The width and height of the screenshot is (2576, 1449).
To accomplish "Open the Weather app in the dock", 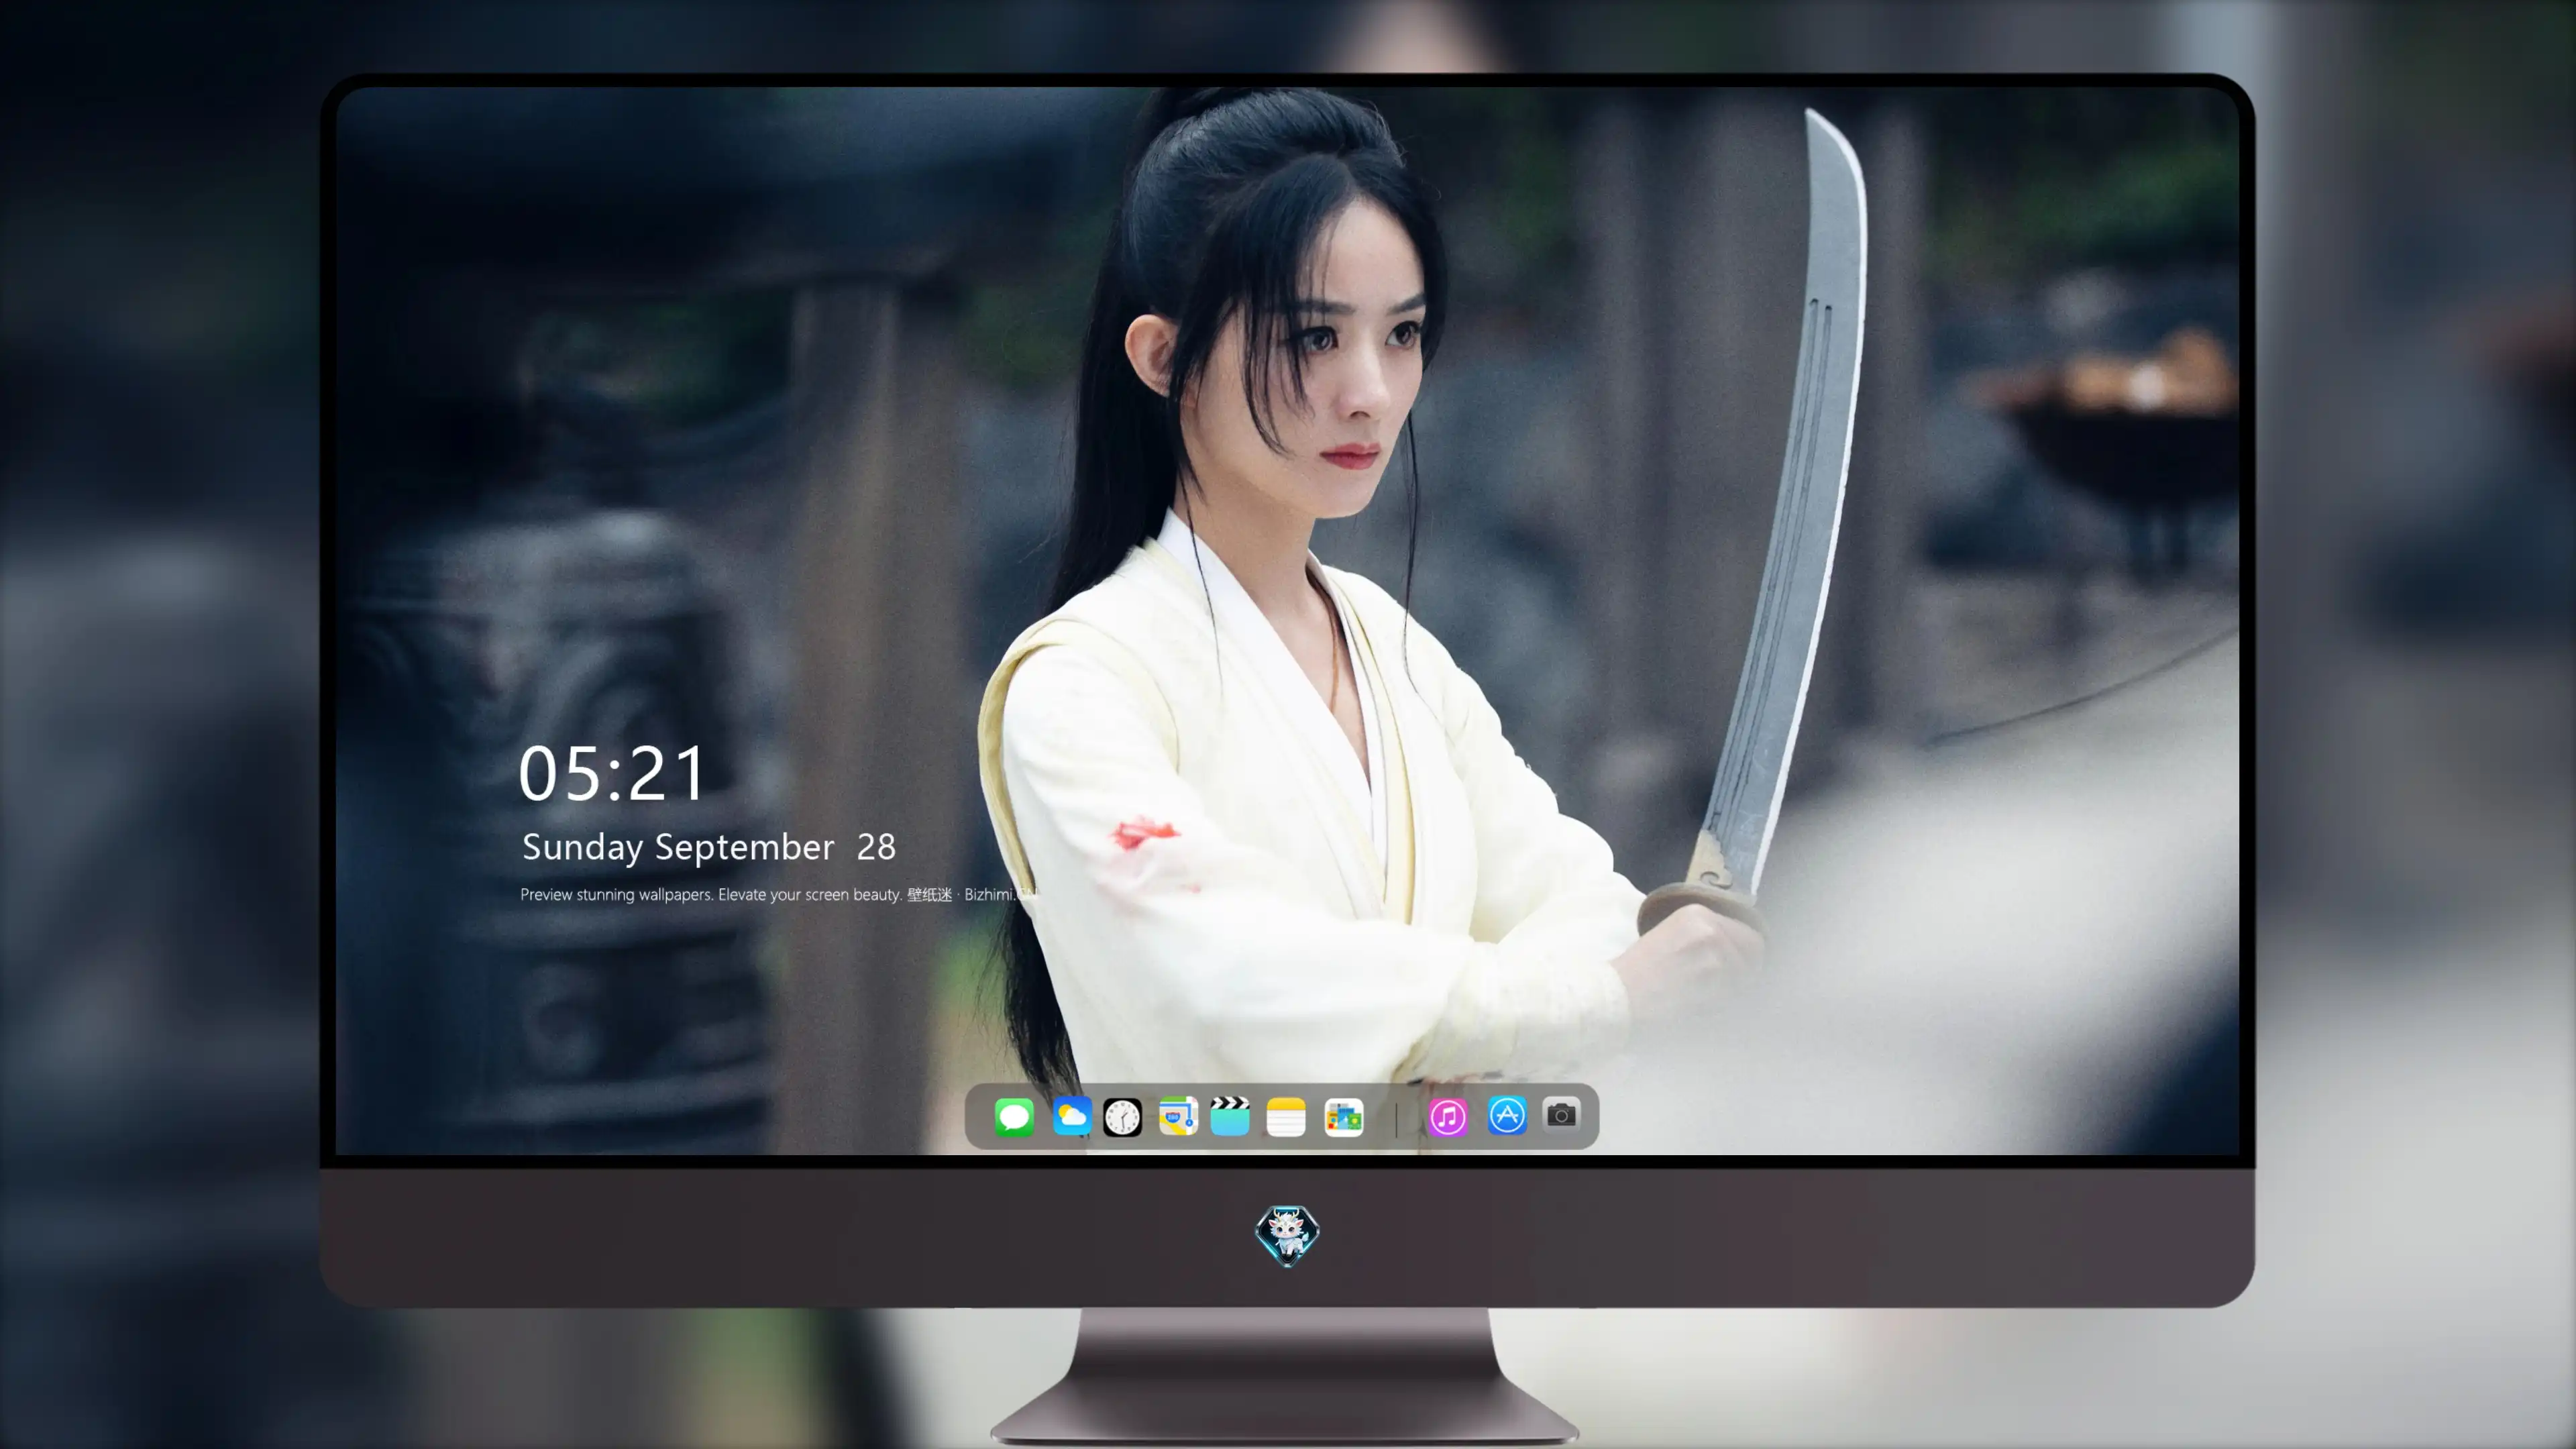I will pyautogui.click(x=1071, y=1116).
